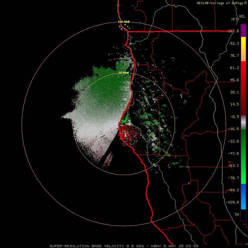The width and height of the screenshot is (248, 248).
Task: Select the 107.8 legend value
Action: [x=233, y=31]
